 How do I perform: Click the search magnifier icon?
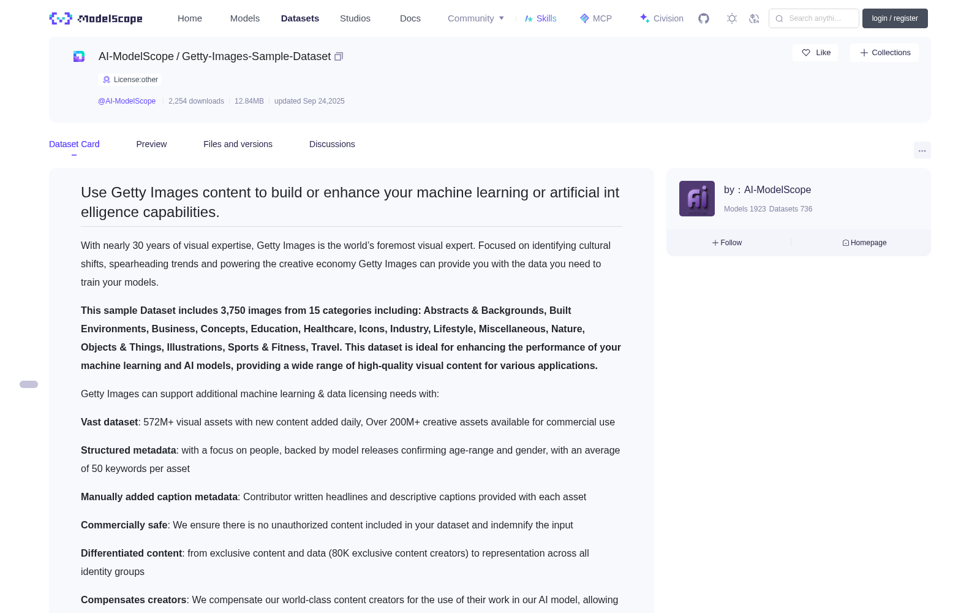[779, 18]
